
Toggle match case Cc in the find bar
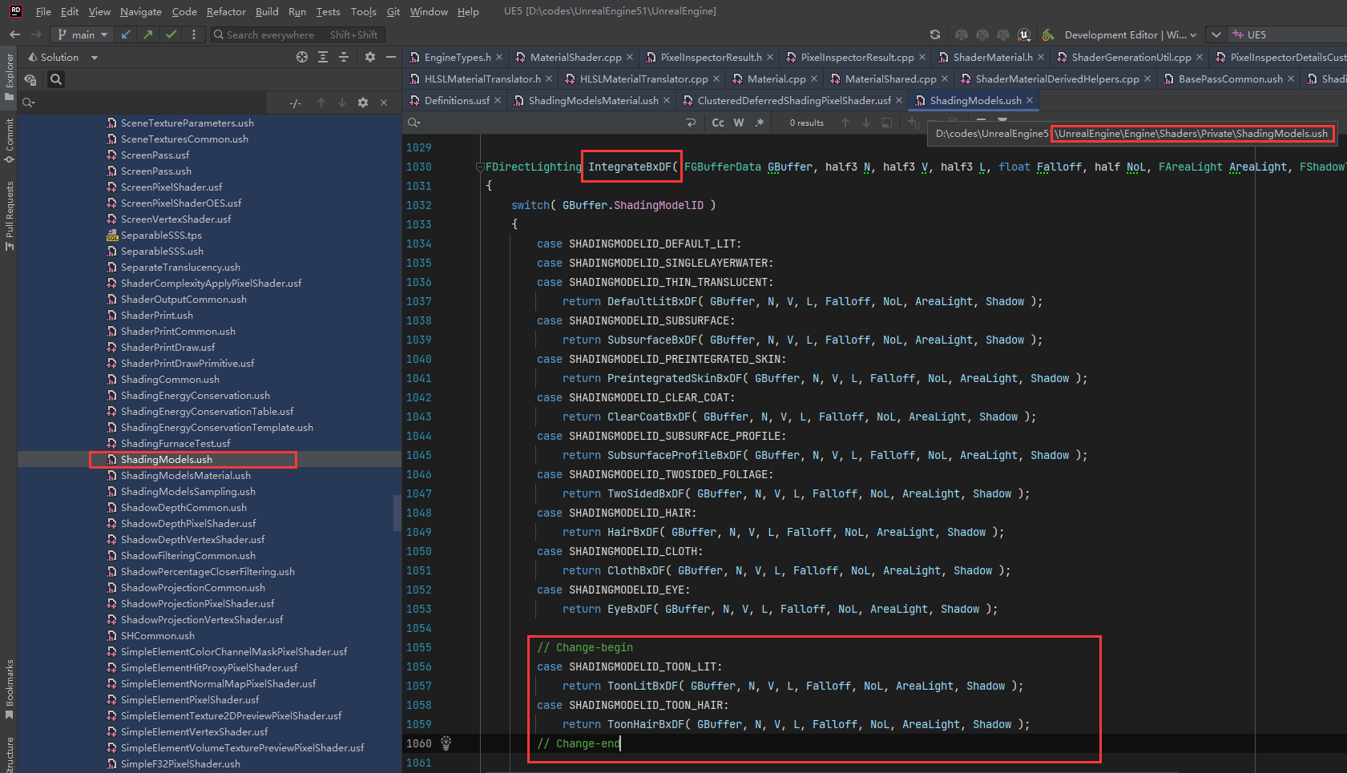click(x=718, y=122)
